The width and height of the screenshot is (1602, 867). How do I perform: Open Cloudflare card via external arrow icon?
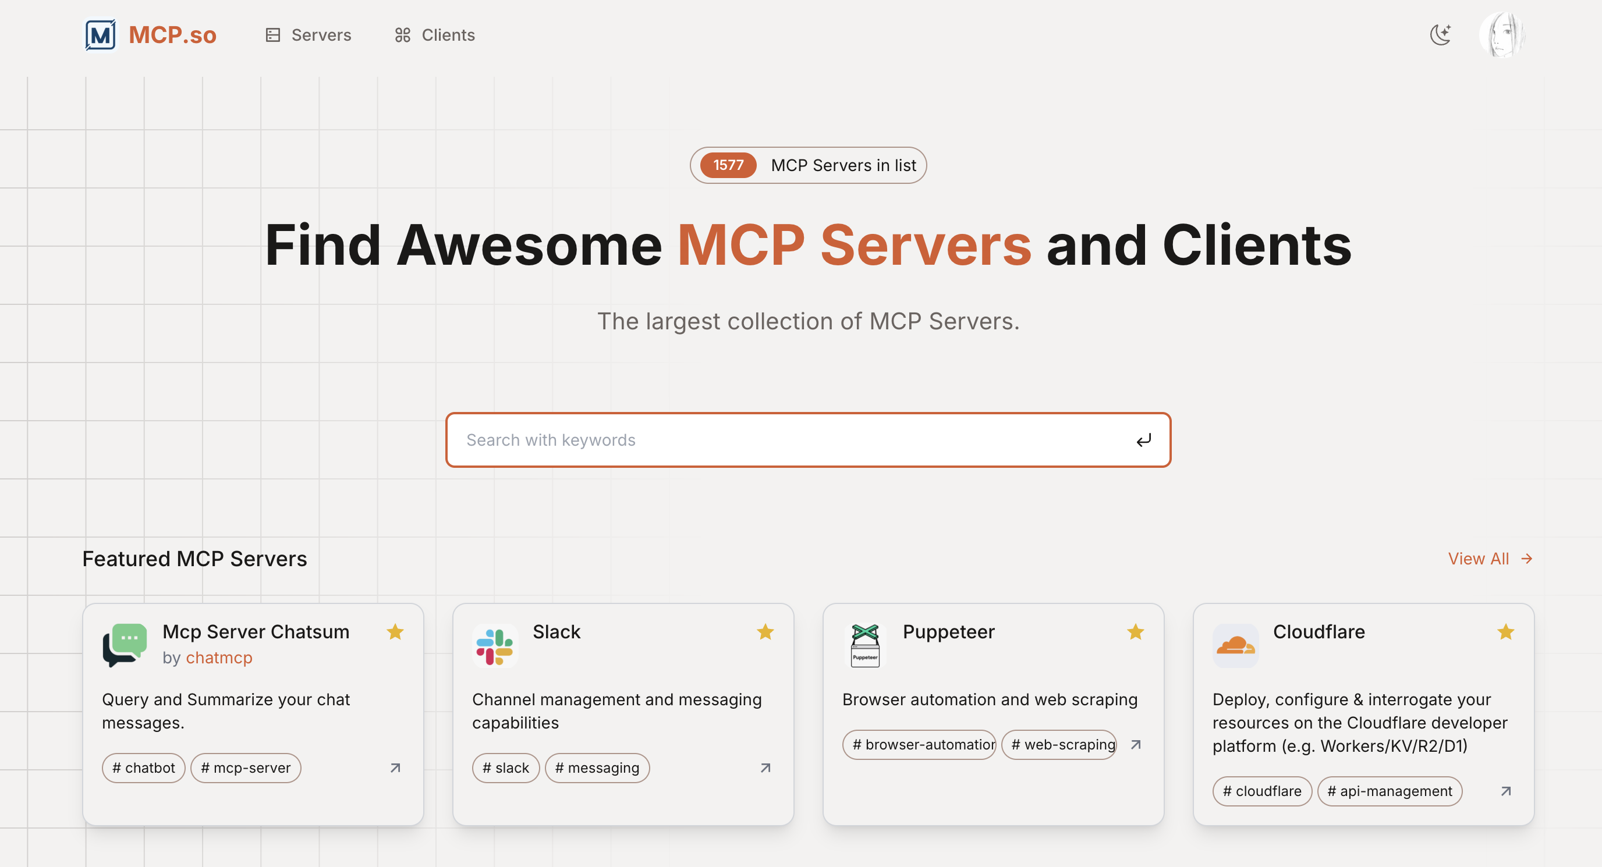point(1505,791)
